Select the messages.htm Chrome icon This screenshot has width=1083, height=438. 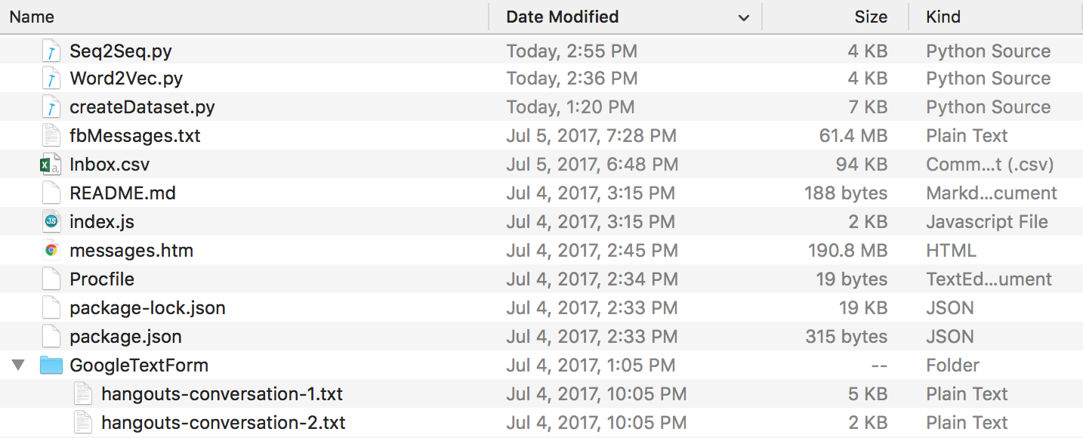pos(51,251)
